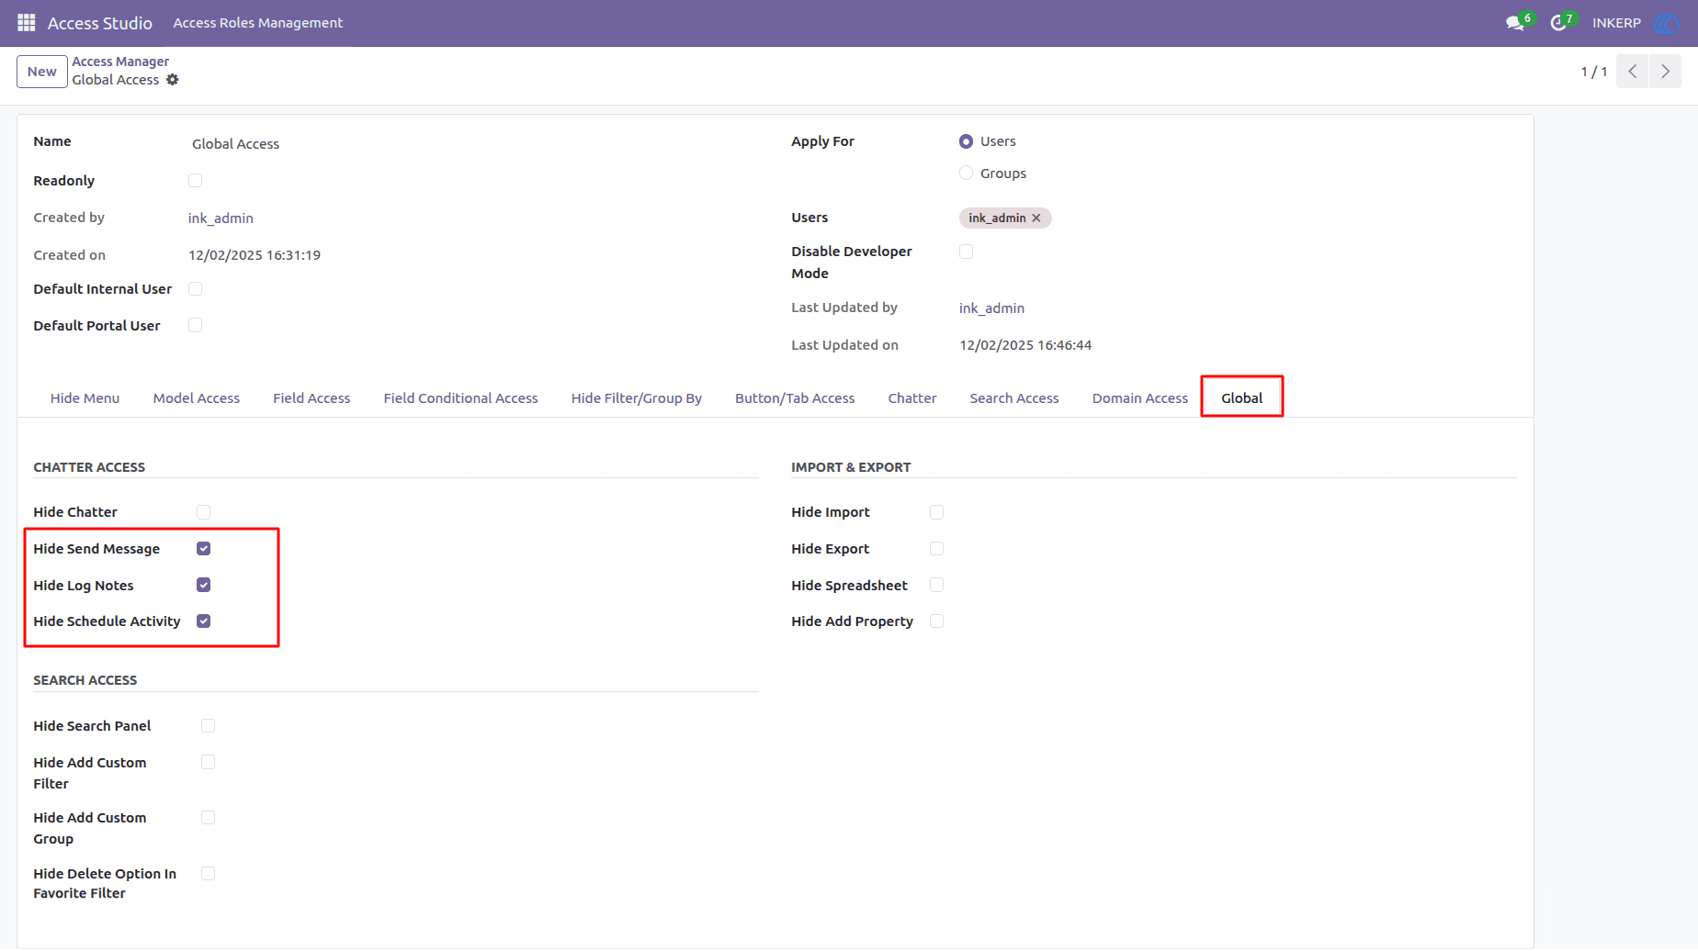Enable Hide Add Property checkbox
This screenshot has width=1698, height=951.
click(x=936, y=621)
